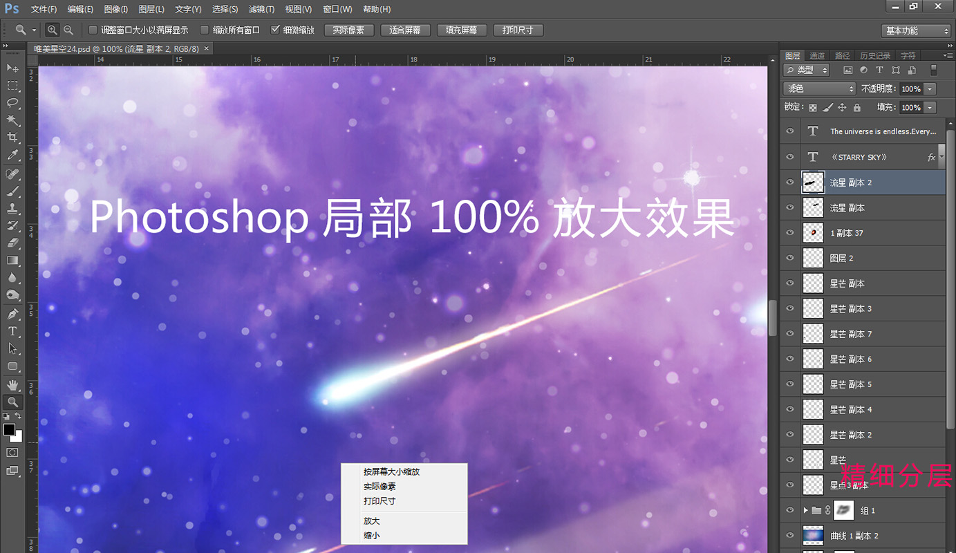Hide the 图层 2 layer
This screenshot has height=553, width=956.
[x=790, y=258]
